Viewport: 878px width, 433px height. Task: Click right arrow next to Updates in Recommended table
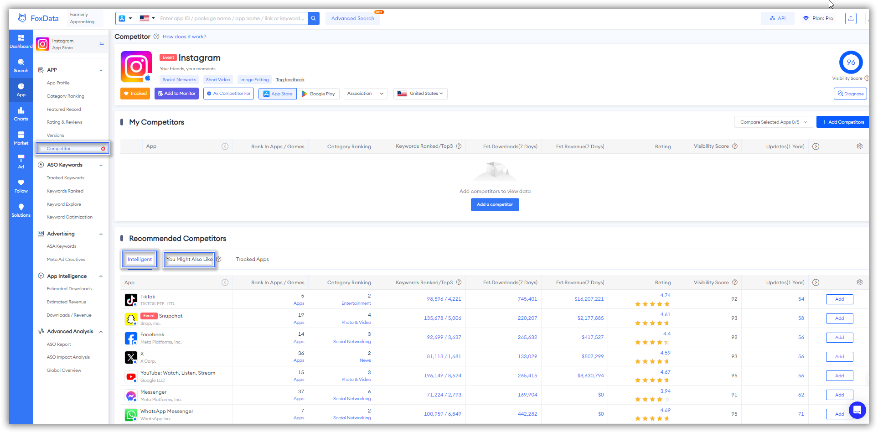point(816,282)
